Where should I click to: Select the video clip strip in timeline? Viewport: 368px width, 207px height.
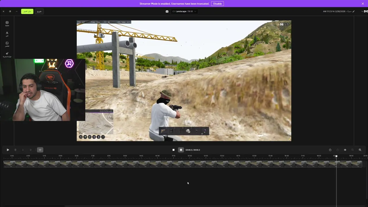pos(183,164)
